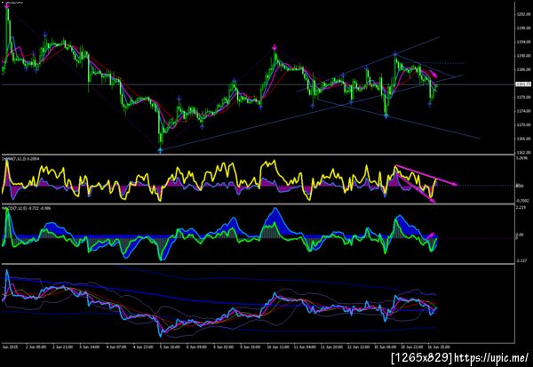The height and width of the screenshot is (367, 533).
Task: Click the 1190.00 price axis label
Action: [x=524, y=55]
